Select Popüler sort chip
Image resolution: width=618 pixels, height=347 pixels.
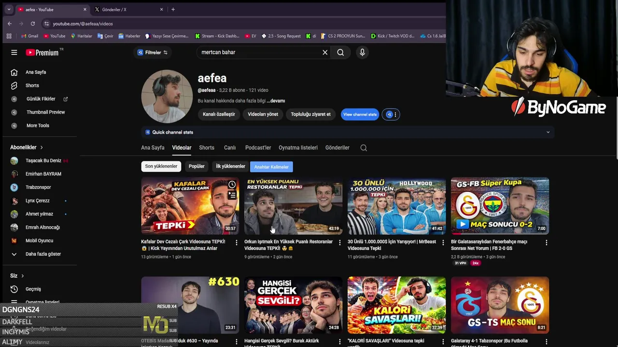(197, 166)
